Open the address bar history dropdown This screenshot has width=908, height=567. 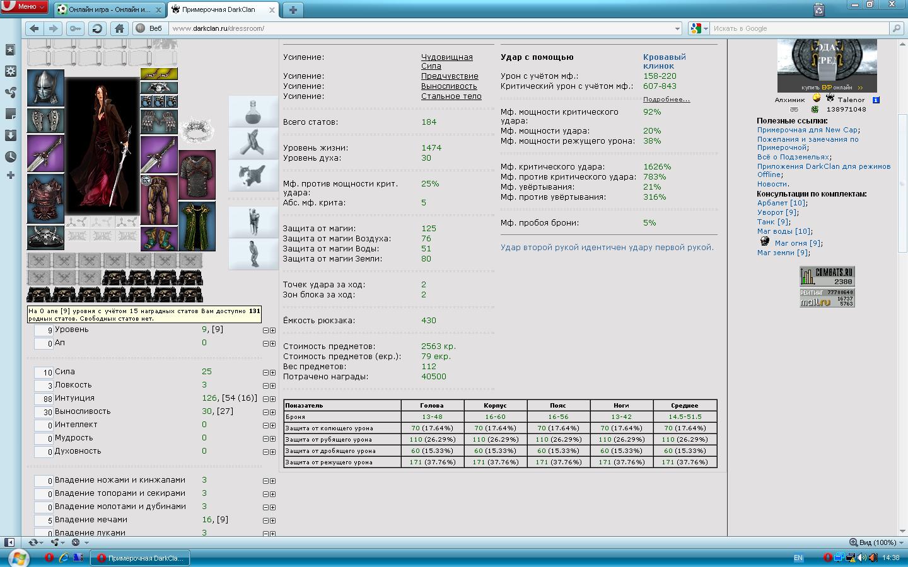[678, 28]
